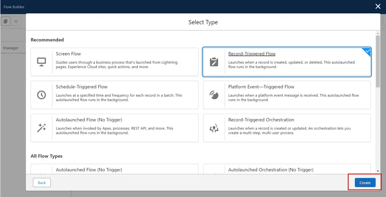This screenshot has height=197, width=386.
Task: Toggle the selected checkmark on Record-Triggered Flow
Action: (x=367, y=51)
